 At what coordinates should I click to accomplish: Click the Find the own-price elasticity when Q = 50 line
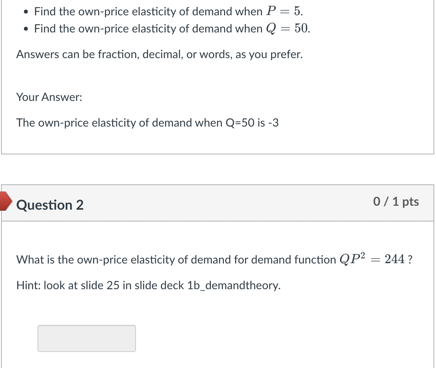(x=171, y=29)
